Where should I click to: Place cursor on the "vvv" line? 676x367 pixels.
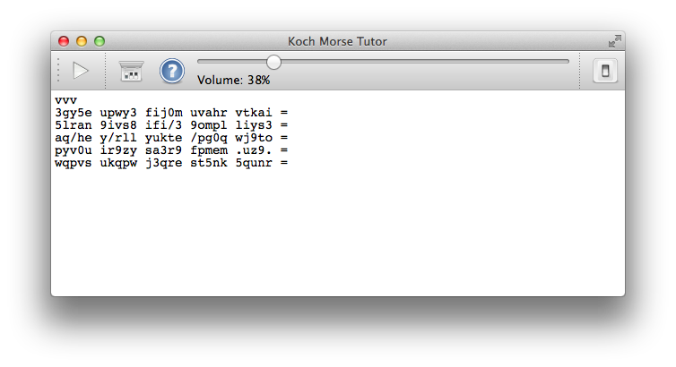point(66,100)
